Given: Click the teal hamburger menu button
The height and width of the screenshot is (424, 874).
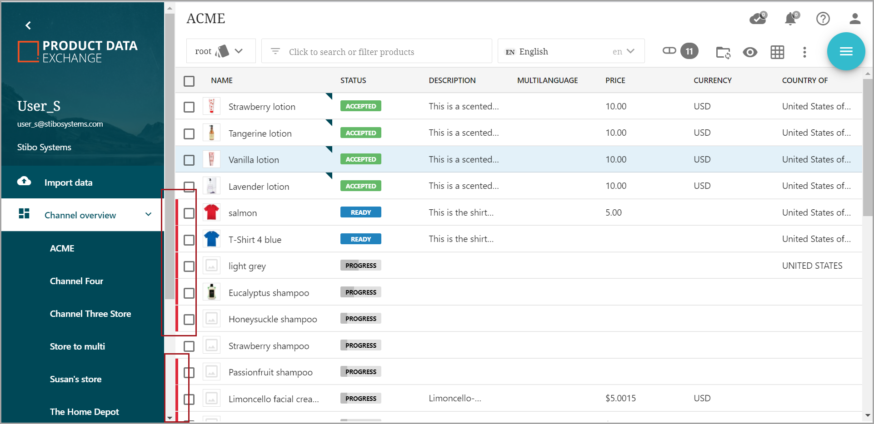Looking at the screenshot, I should 846,51.
